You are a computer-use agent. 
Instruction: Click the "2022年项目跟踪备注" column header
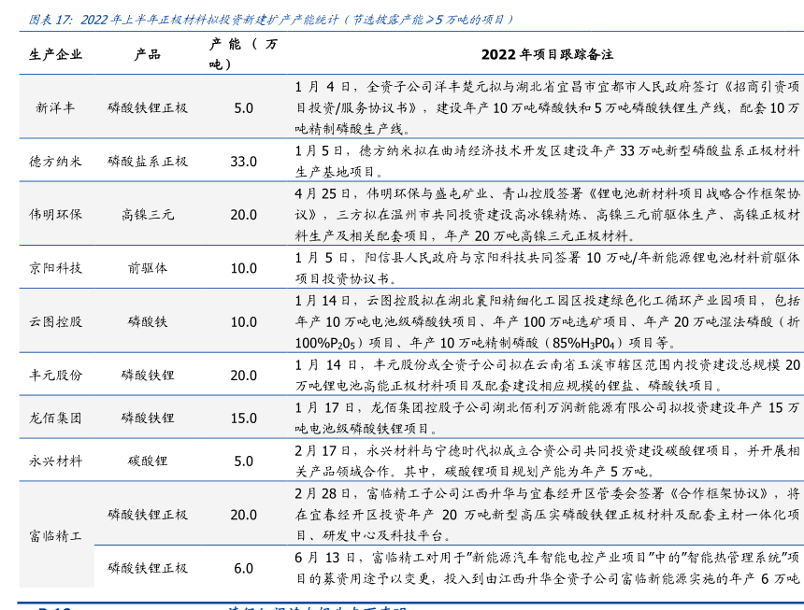tap(547, 54)
